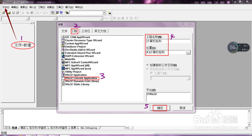Toggle the Workspace pane toolbar icon
Image resolution: width=252 pixels, height=136 pixels.
pos(53,13)
